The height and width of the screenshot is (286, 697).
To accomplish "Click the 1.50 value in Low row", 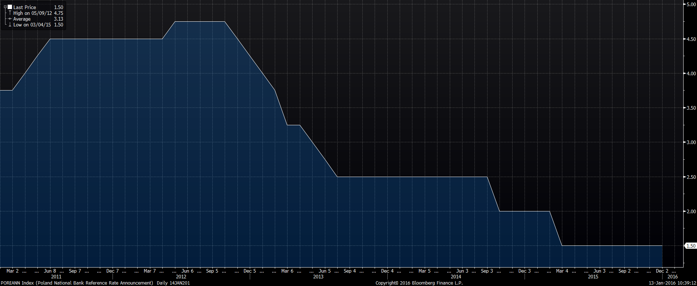I will 58,25.
